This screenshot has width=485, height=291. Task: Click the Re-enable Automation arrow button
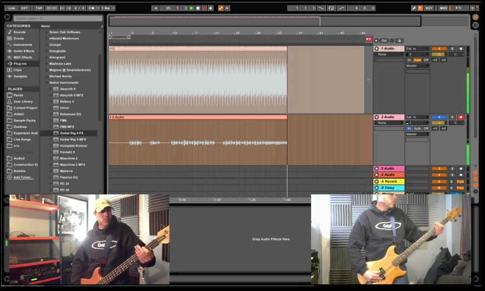pyautogui.click(x=227, y=8)
